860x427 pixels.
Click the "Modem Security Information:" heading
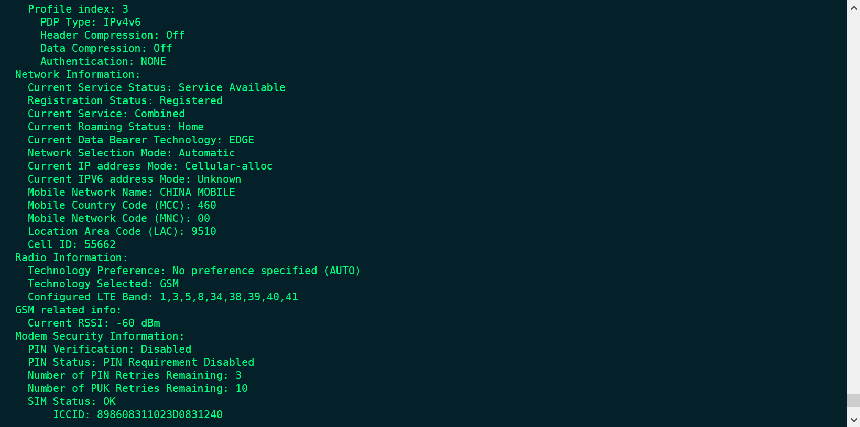100,336
